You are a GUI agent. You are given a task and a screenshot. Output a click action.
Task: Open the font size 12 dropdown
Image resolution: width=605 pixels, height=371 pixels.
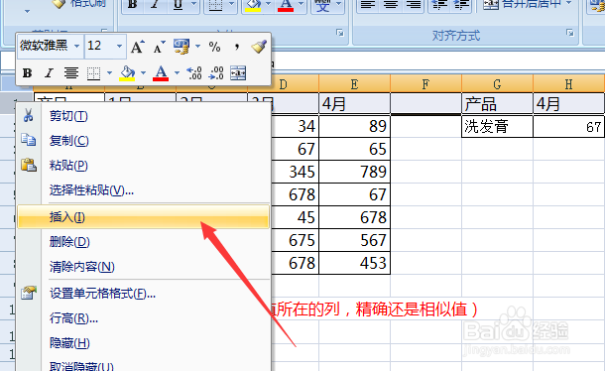click(x=119, y=46)
